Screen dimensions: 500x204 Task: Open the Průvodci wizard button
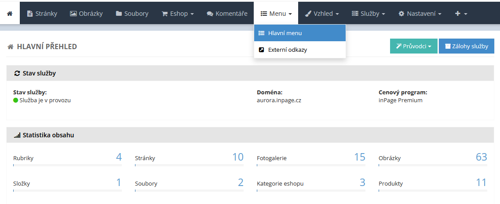(x=413, y=46)
